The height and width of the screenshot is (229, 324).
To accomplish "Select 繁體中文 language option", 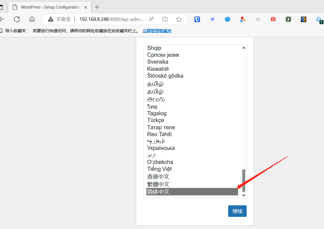I will coord(192,184).
